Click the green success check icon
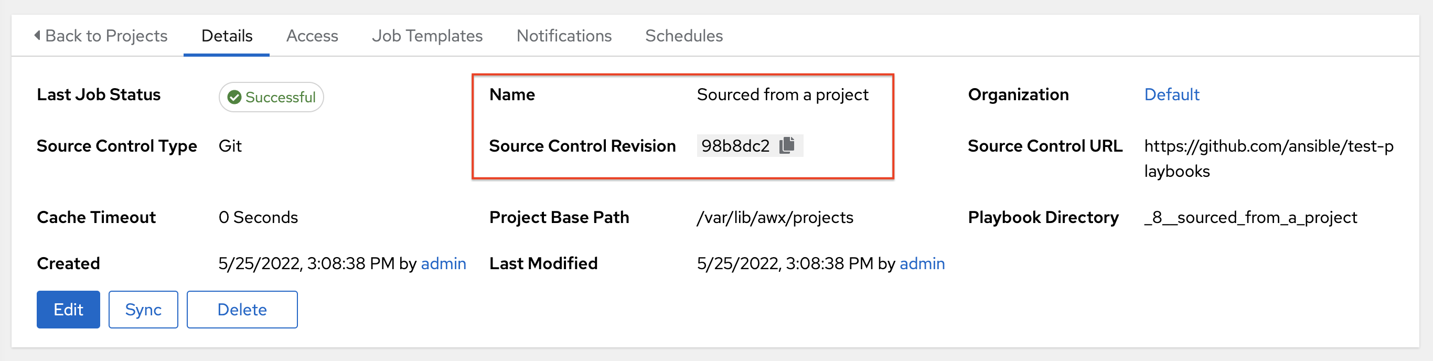 [x=235, y=96]
